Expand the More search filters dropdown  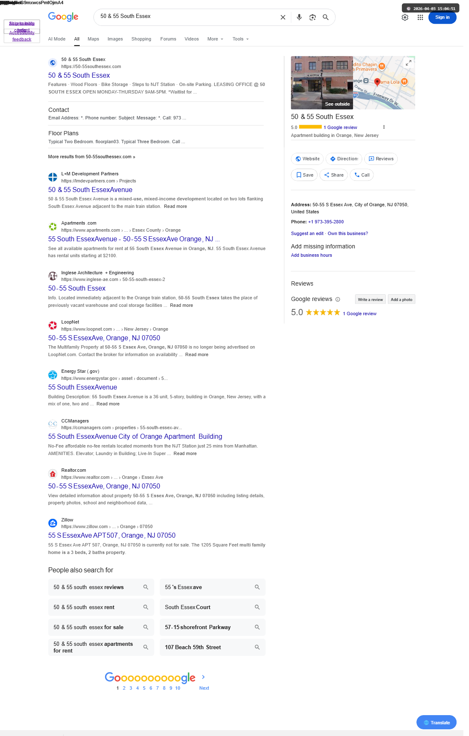pos(215,39)
